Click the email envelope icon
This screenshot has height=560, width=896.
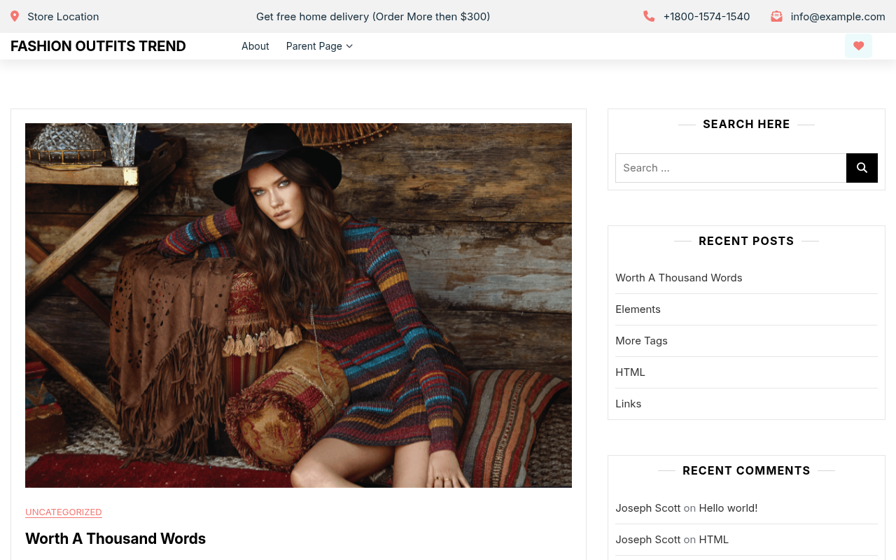click(776, 16)
